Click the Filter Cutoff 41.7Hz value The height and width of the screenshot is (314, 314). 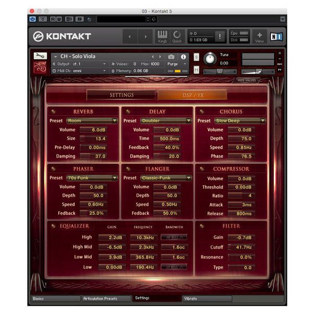tap(241, 248)
